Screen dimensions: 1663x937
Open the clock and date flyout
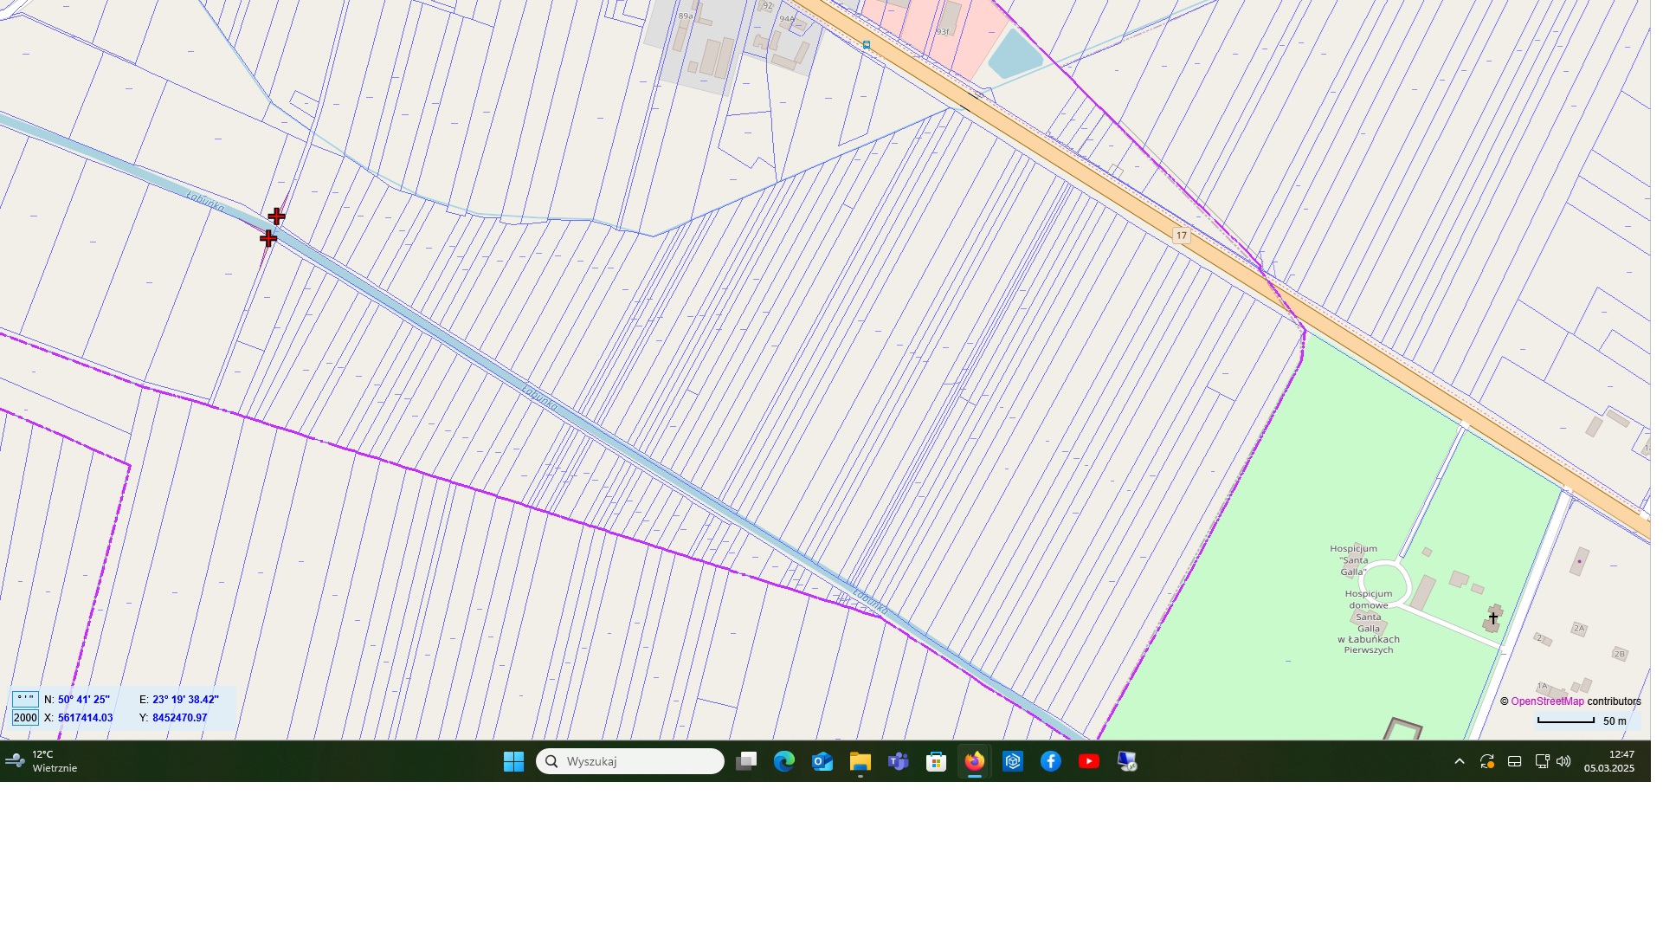[1609, 761]
